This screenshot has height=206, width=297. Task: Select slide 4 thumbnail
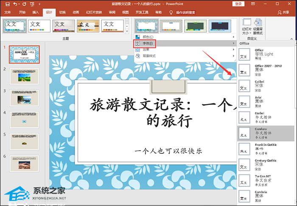[24, 120]
